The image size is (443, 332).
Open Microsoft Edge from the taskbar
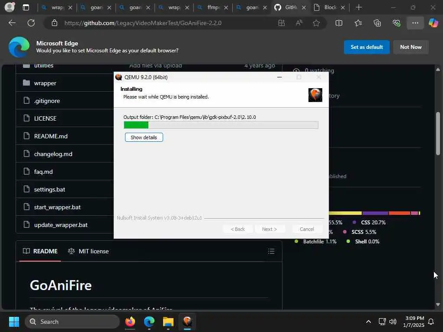click(149, 322)
